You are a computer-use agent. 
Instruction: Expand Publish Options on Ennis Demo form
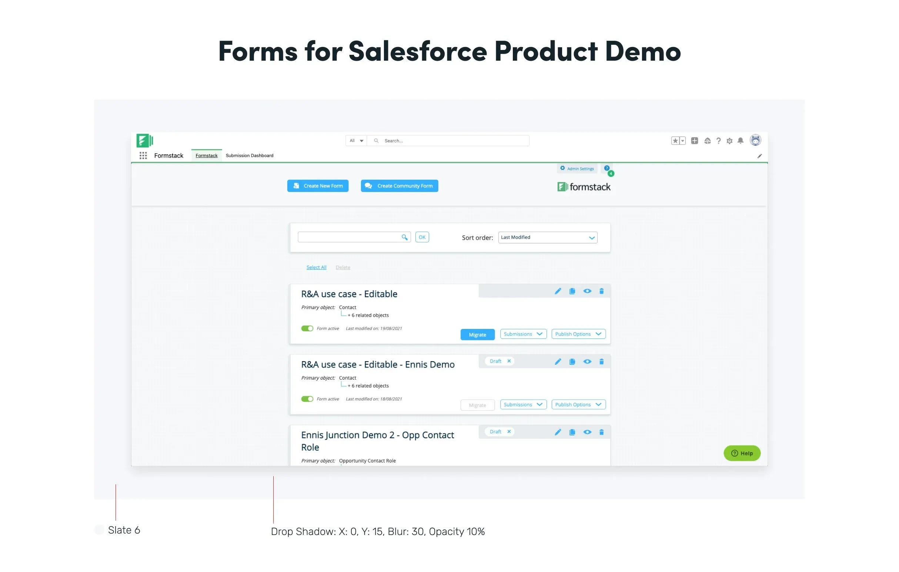coord(579,404)
